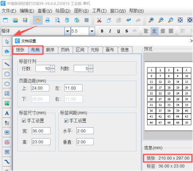The width and height of the screenshot is (193, 171).
Task: Click the new document icon in the toolbar
Action: point(6,20)
